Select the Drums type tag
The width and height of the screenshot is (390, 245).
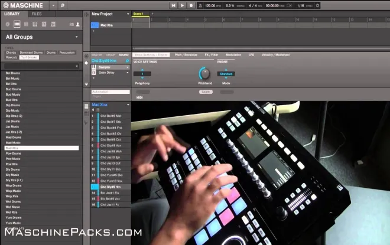coord(51,53)
